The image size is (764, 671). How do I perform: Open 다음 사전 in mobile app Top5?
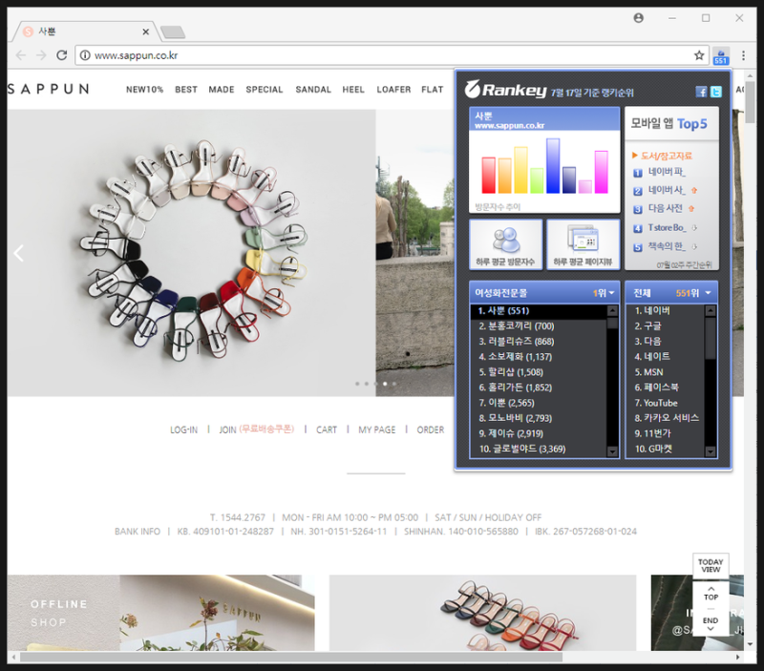click(665, 208)
